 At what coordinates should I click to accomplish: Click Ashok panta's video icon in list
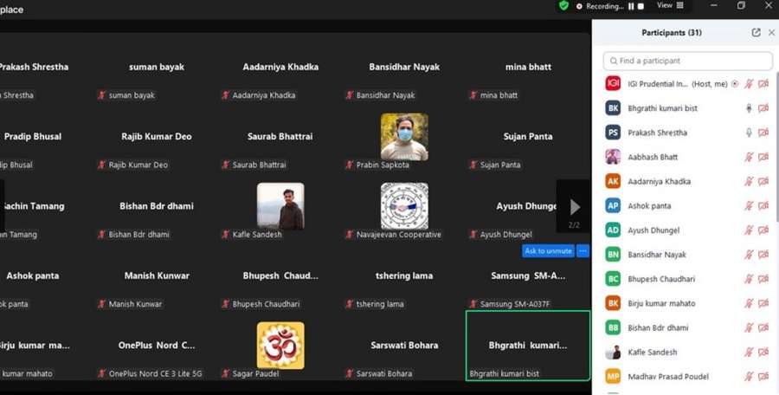coord(763,206)
